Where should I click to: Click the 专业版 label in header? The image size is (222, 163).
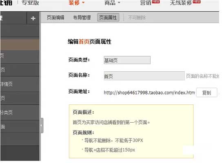click(30, 3)
